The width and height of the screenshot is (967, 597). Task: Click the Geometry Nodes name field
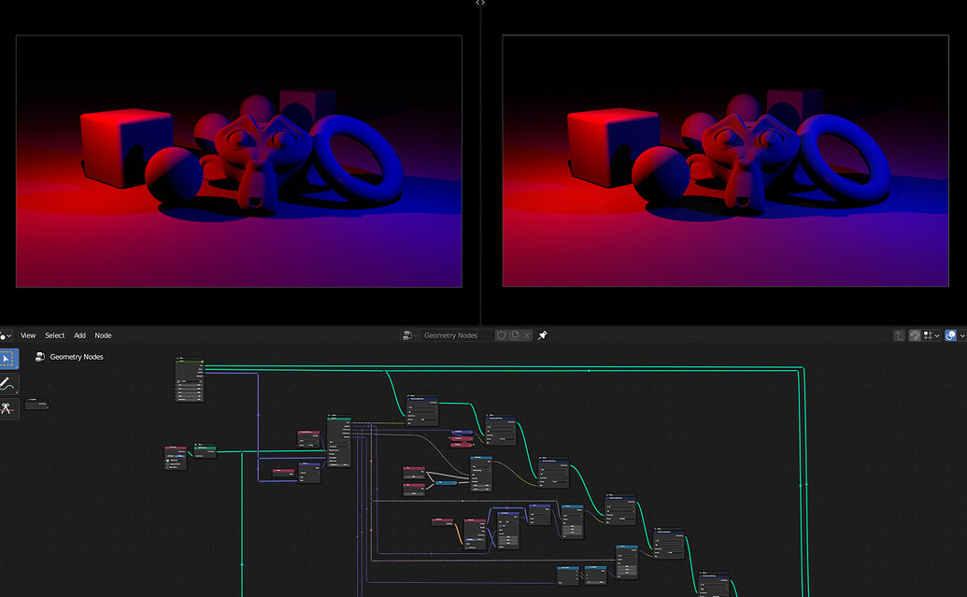pyautogui.click(x=456, y=335)
